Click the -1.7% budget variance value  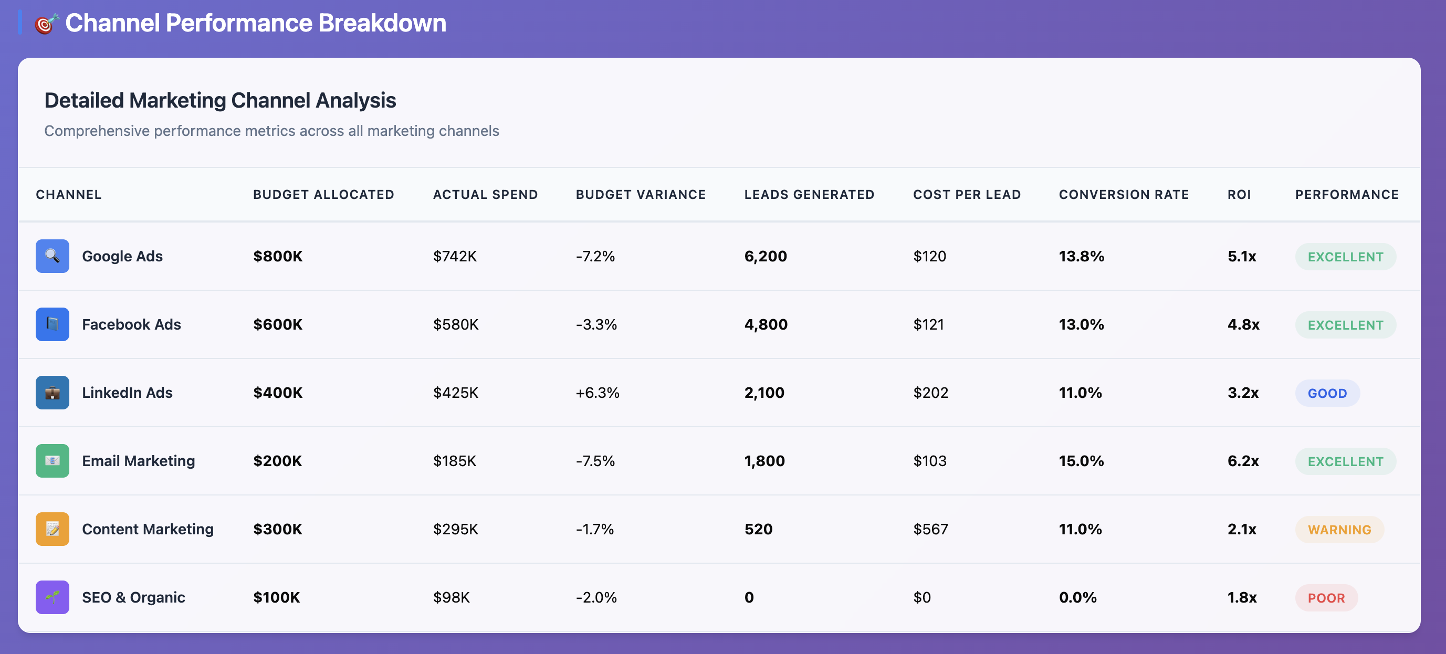coord(594,529)
